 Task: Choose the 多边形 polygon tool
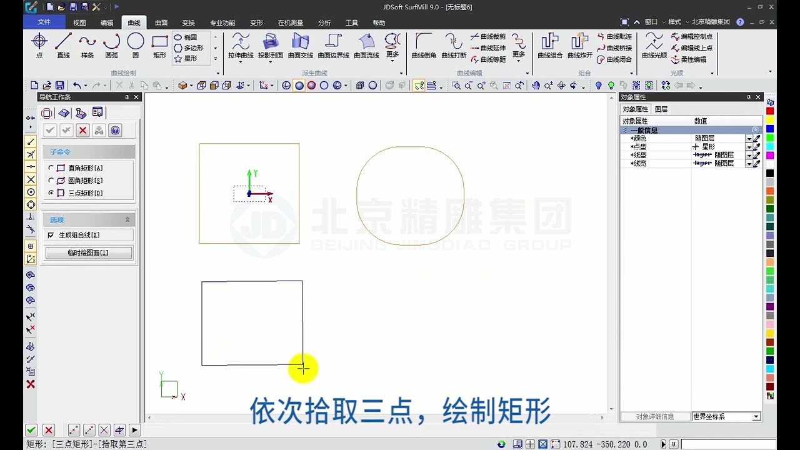[189, 47]
